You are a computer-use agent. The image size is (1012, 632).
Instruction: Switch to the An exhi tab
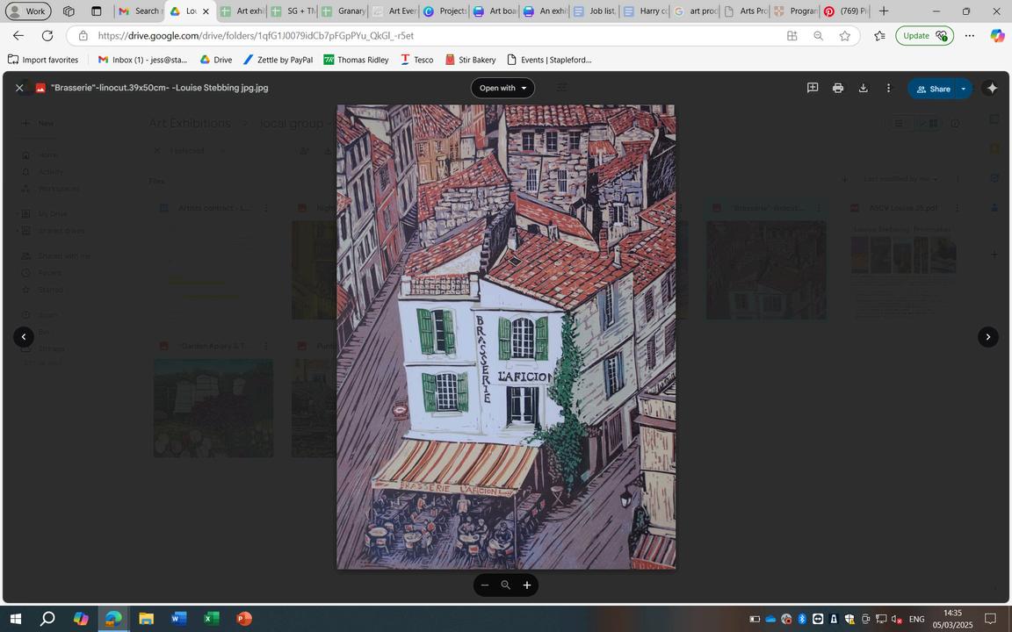click(545, 11)
